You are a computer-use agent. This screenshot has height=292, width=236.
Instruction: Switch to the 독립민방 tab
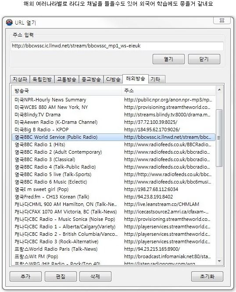point(42,79)
